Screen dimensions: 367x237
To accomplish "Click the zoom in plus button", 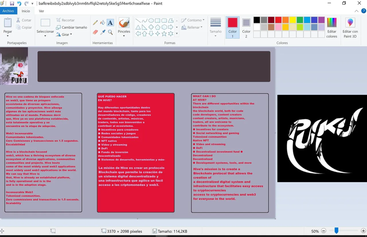I will tap(363, 231).
